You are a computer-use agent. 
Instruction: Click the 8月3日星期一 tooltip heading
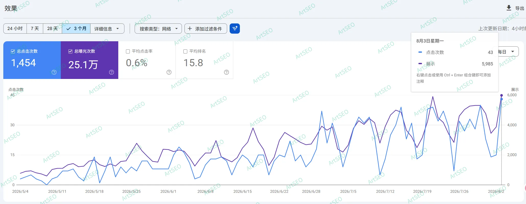pos(430,41)
